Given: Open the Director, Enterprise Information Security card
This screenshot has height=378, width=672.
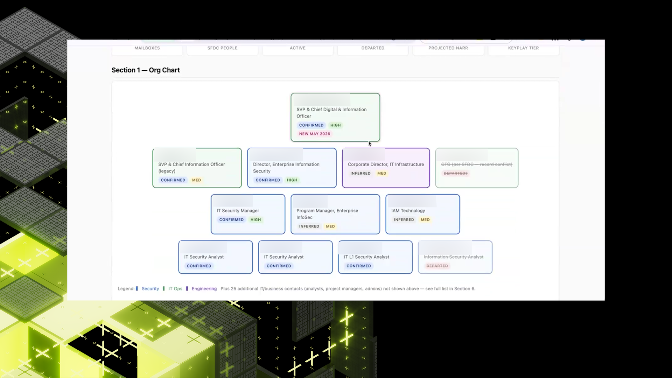Looking at the screenshot, I should [x=292, y=168].
